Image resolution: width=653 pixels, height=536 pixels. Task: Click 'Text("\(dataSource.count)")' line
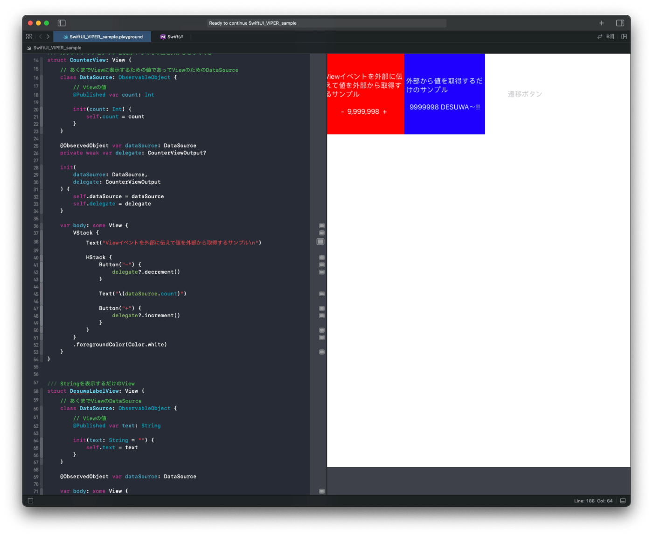143,294
